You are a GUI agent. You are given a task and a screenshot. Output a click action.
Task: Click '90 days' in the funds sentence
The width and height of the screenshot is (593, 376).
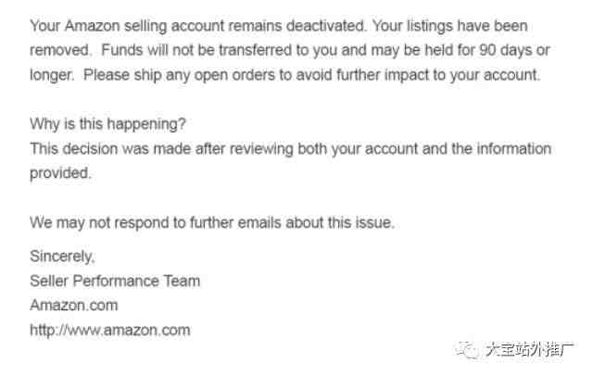point(505,50)
